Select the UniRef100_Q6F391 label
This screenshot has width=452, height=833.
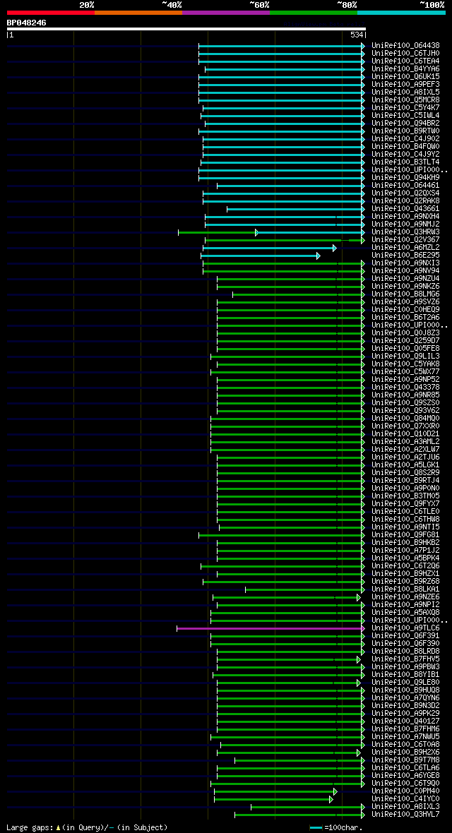(405, 636)
